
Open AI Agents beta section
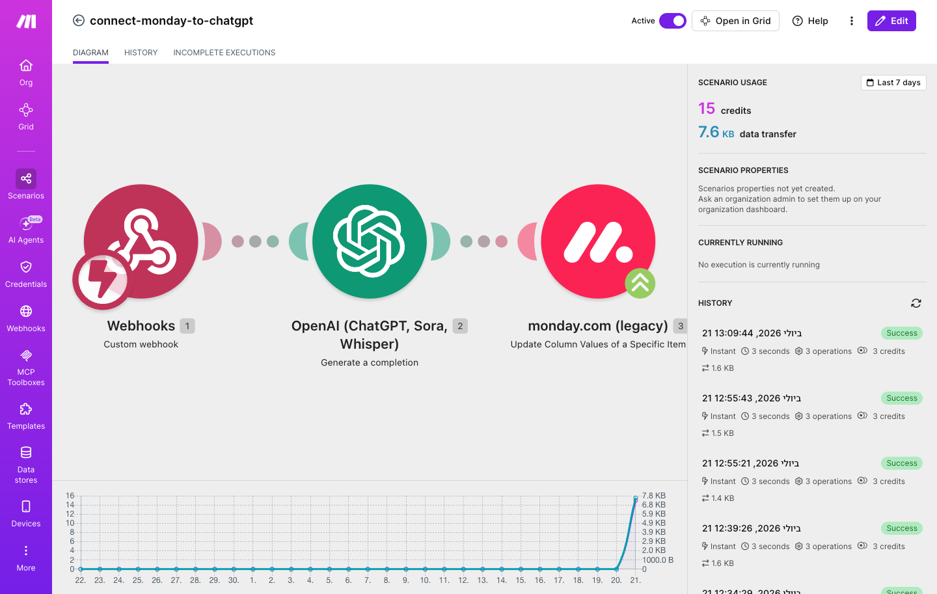point(26,230)
